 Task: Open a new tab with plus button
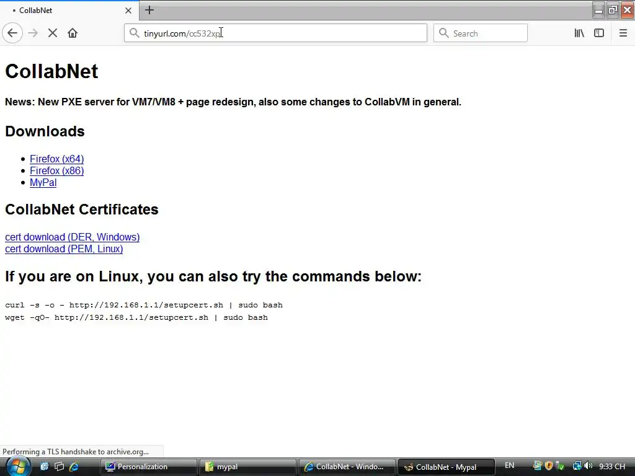tap(149, 10)
